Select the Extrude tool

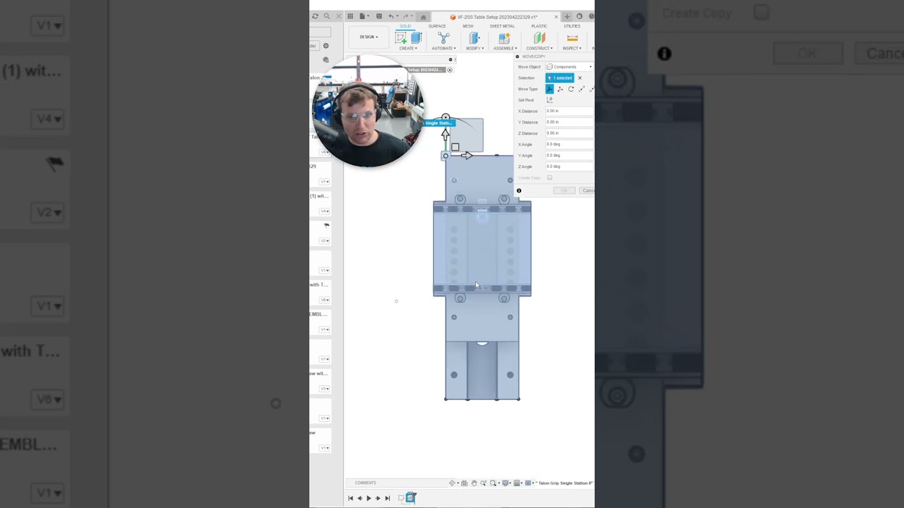(416, 37)
